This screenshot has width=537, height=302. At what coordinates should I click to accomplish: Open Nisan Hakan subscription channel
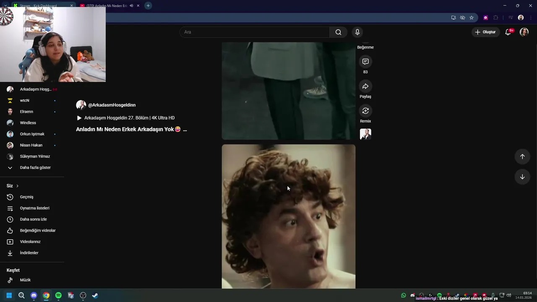(32, 145)
